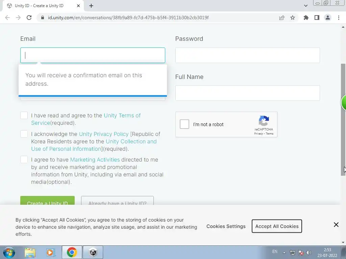Show hidden system tray icons
This screenshot has height=259, width=346.
[x=285, y=253]
